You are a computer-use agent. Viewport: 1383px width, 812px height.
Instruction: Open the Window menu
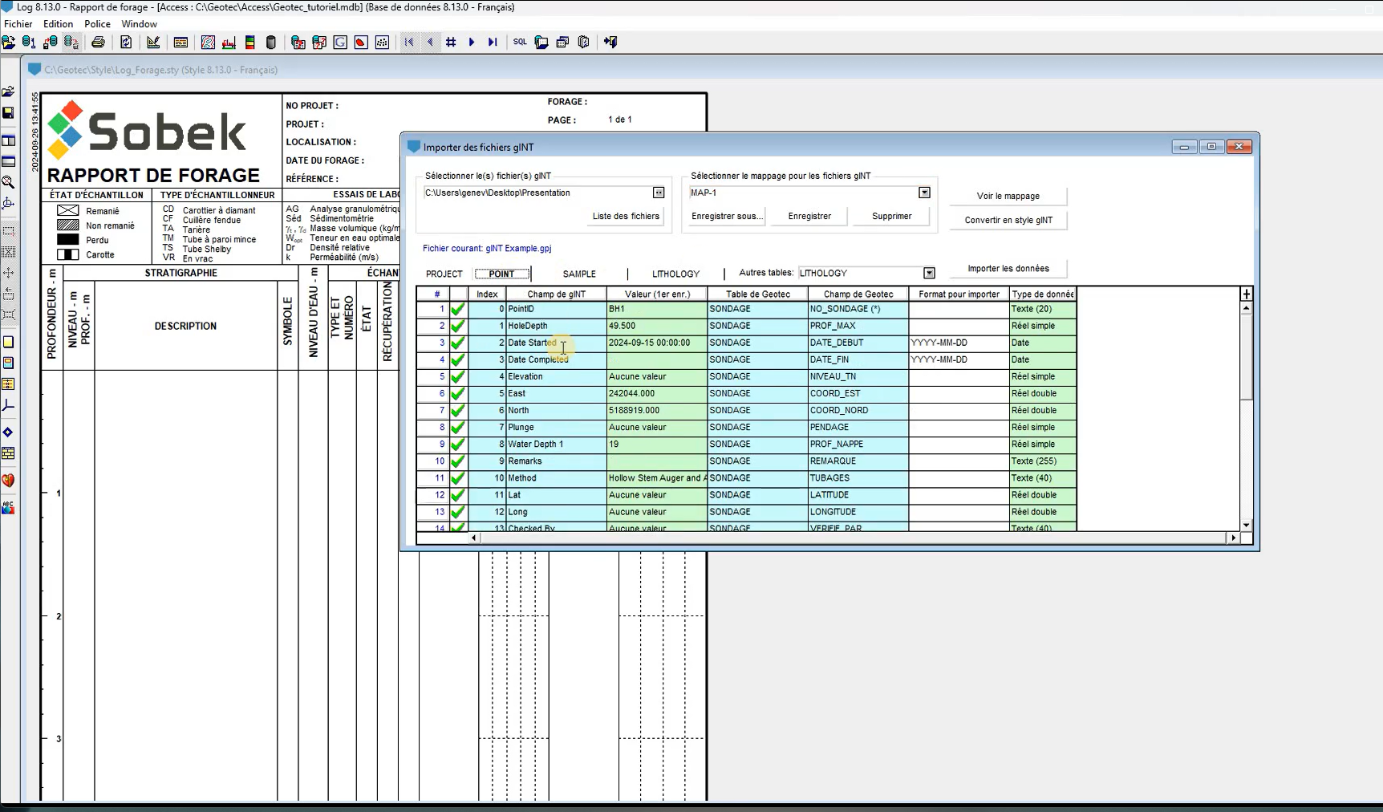(x=140, y=24)
